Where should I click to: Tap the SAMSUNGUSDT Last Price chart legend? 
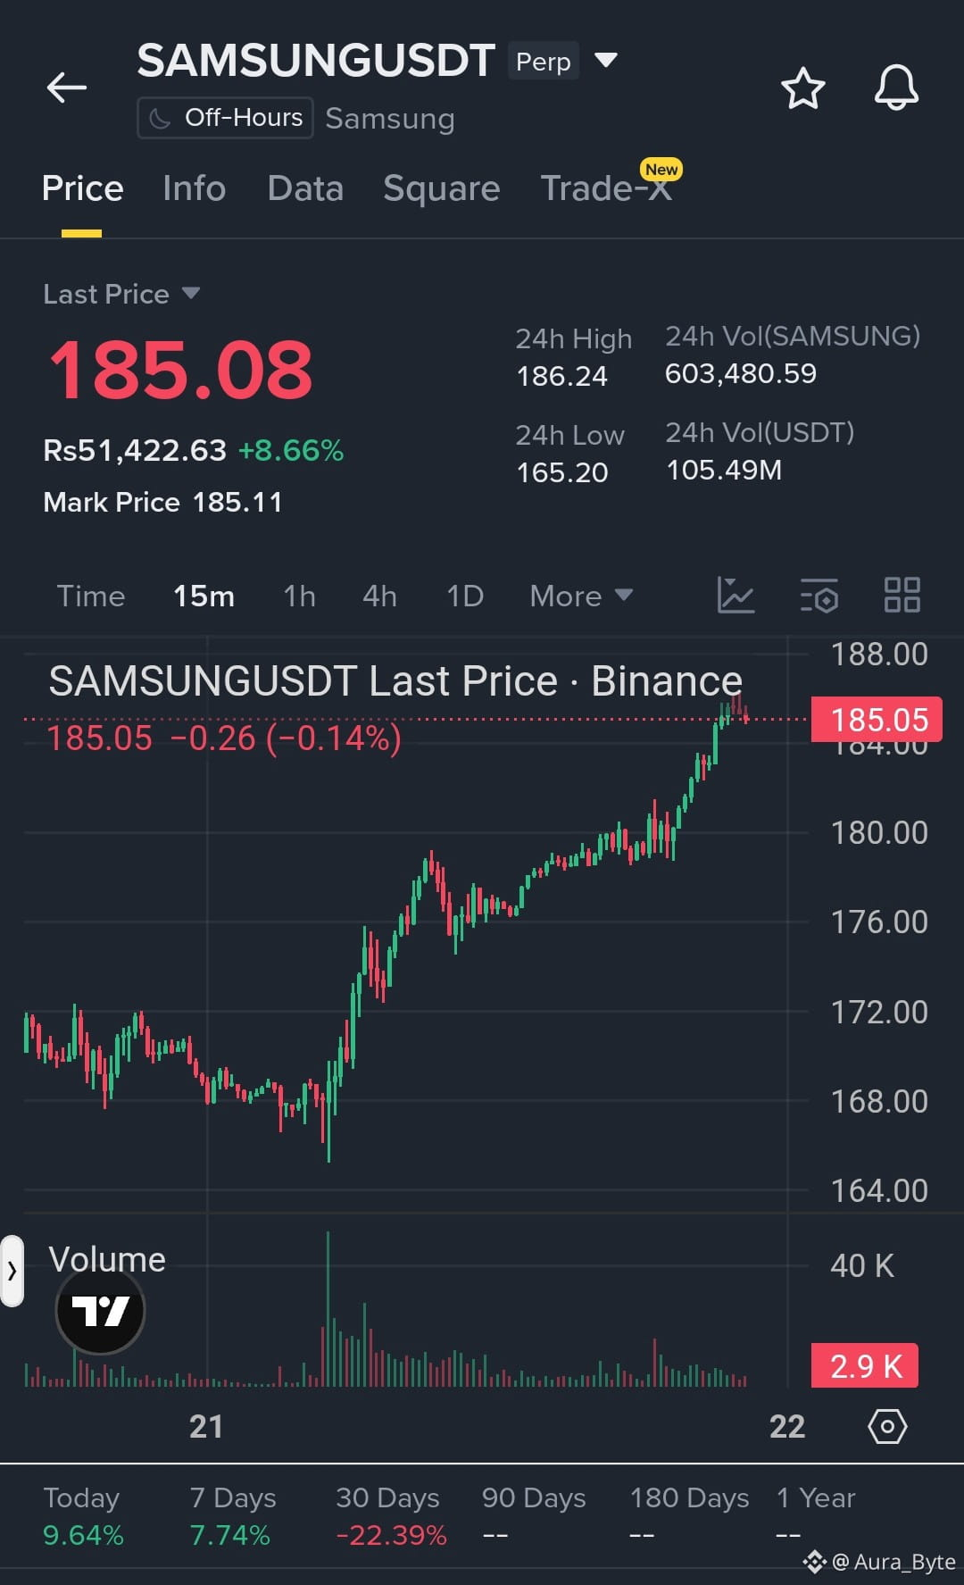point(395,680)
